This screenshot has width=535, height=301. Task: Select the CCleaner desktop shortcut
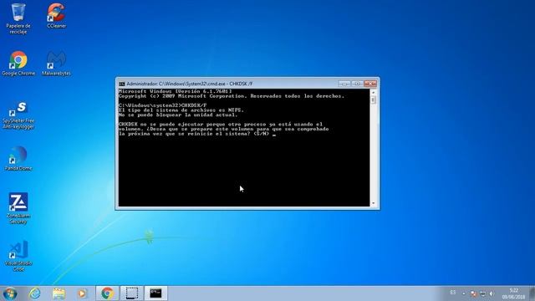[56, 16]
